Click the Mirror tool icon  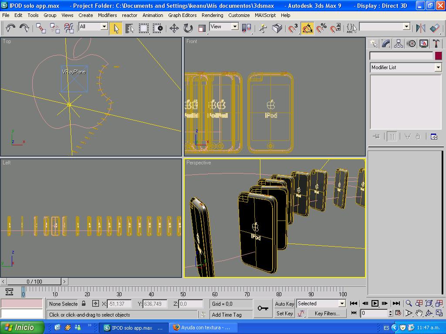(420, 28)
